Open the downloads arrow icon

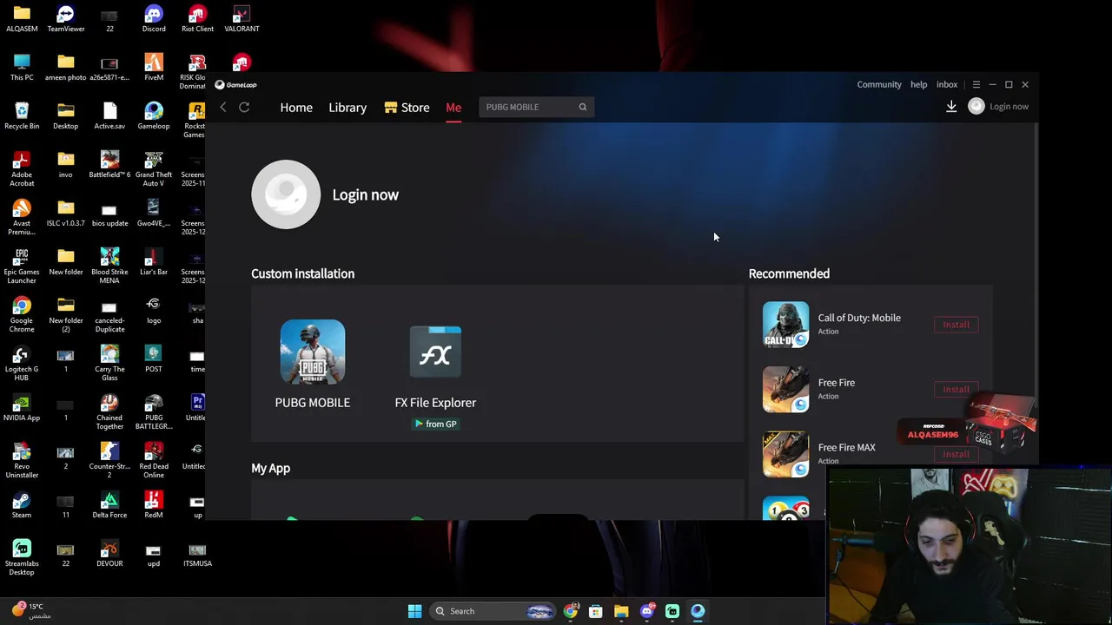click(951, 106)
